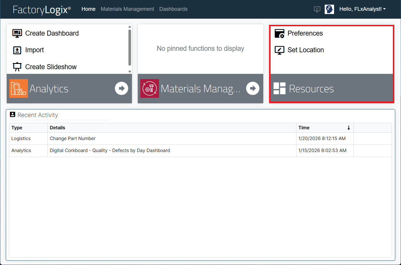Click the user avatar head icon

click(x=329, y=9)
